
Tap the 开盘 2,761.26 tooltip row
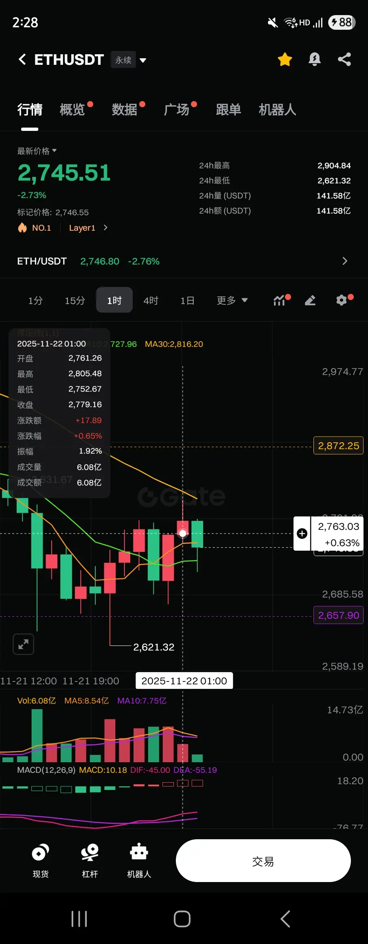pos(59,358)
